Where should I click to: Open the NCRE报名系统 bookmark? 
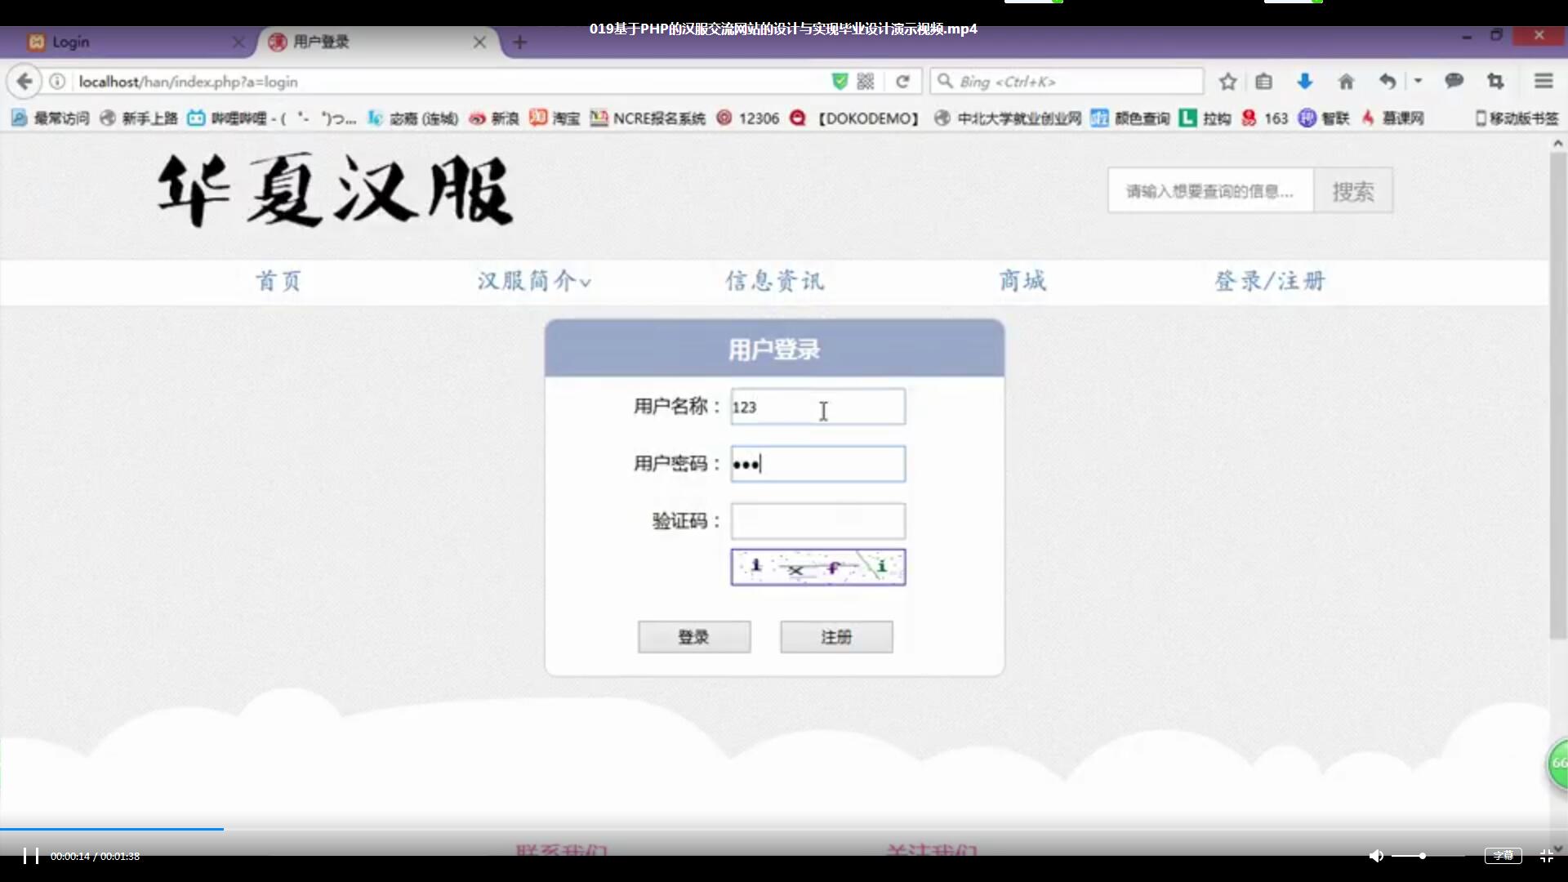(x=648, y=118)
